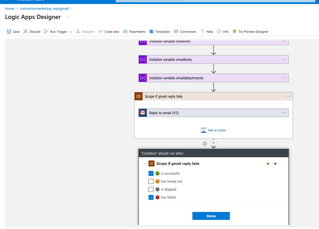Click the Save disk icon

point(9,31)
